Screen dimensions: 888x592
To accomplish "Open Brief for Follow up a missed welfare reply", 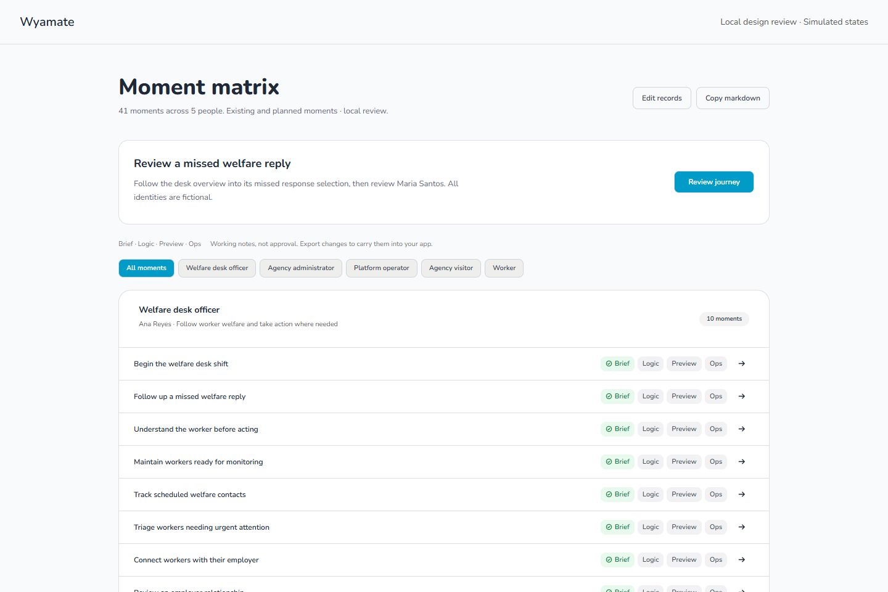I will pos(617,397).
